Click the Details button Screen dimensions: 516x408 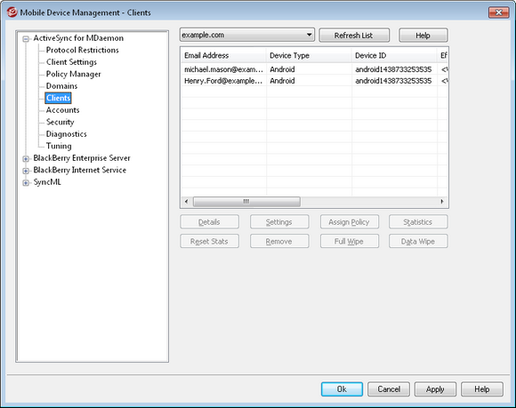210,222
